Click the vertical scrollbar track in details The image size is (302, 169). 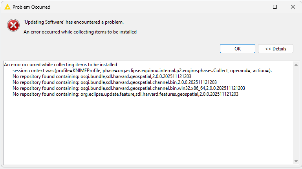point(296,114)
